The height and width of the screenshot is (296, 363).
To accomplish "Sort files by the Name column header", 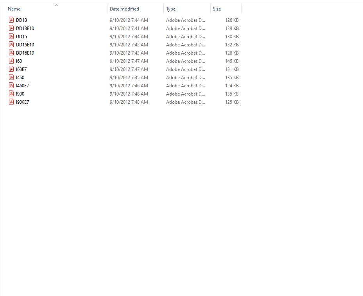I will pyautogui.click(x=14, y=9).
